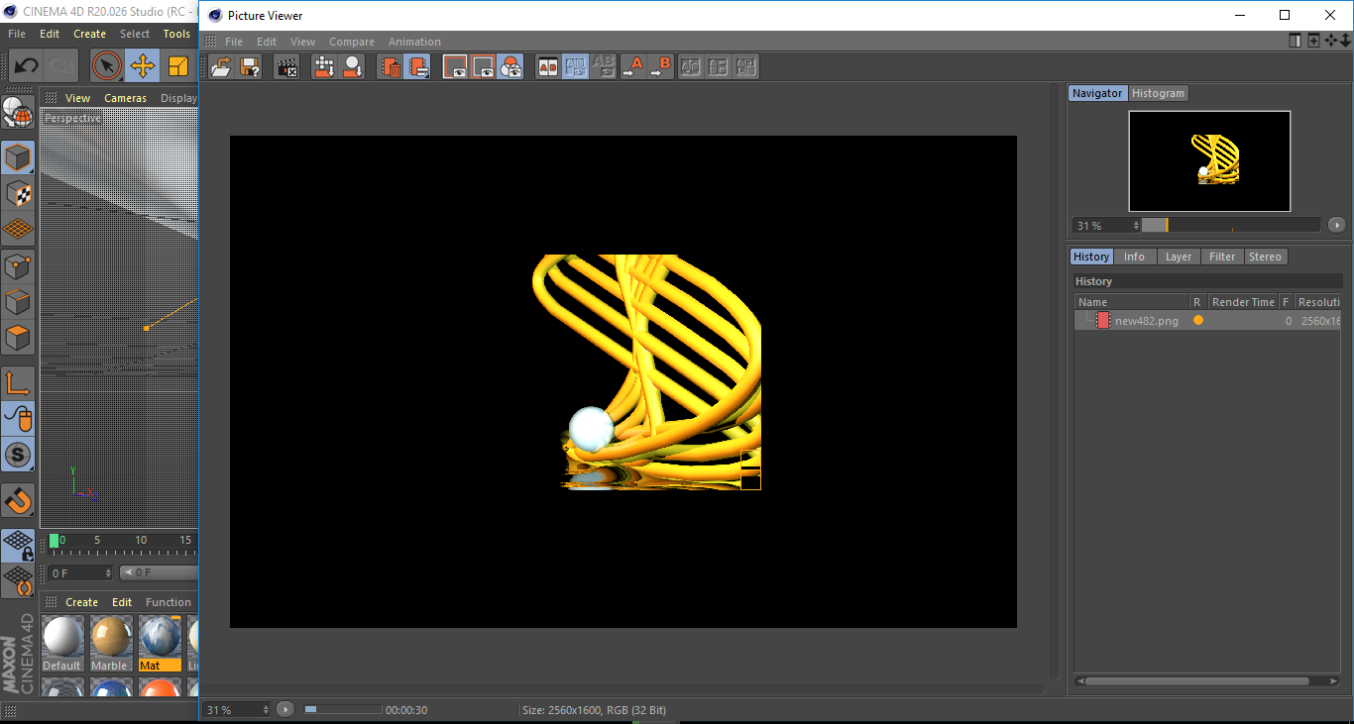
Task: Select the Live Selection tool
Action: click(x=107, y=66)
